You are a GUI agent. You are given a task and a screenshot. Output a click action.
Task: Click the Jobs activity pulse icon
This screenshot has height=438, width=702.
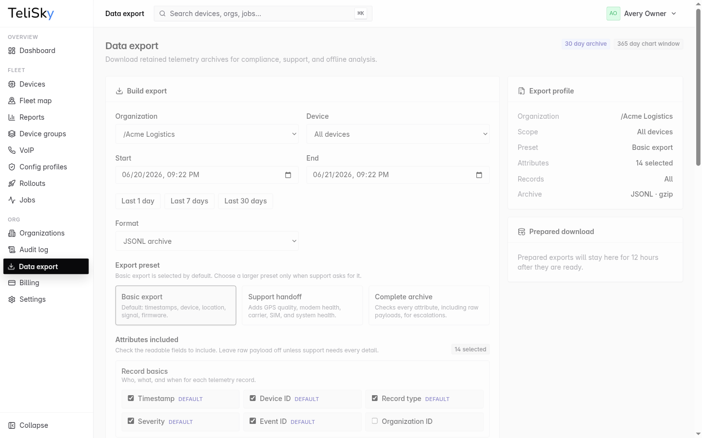coord(12,200)
